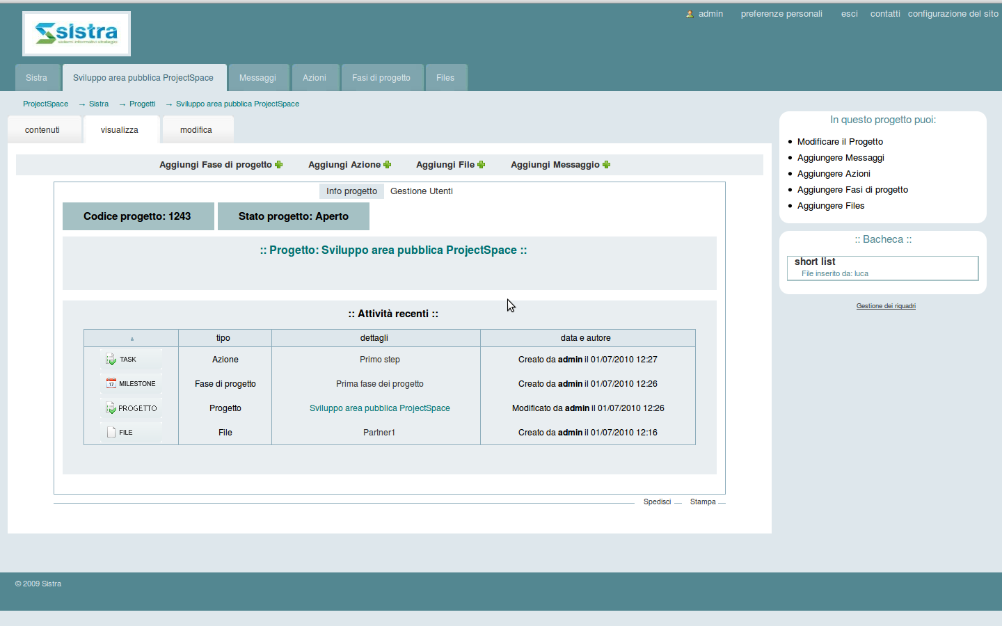Click the FILE document icon
Viewport: 1002px width, 626px height.
111,432
